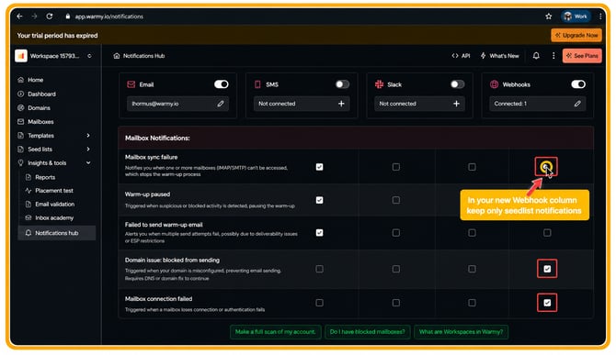Disable the Webhooks notifications toggle

(578, 84)
